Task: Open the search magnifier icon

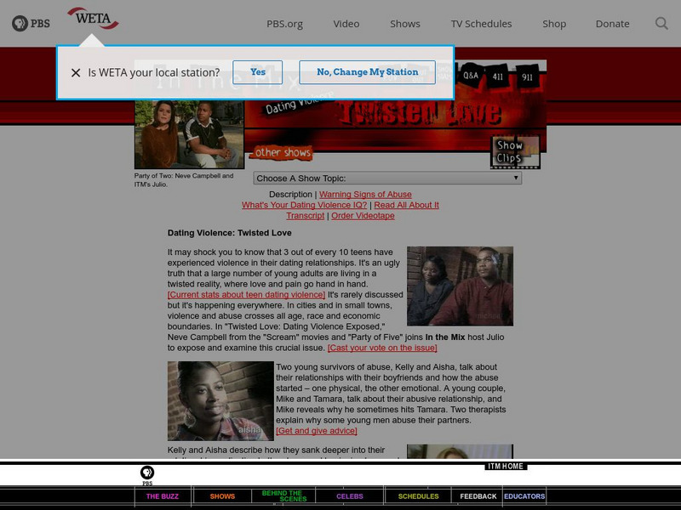Action: point(661,24)
